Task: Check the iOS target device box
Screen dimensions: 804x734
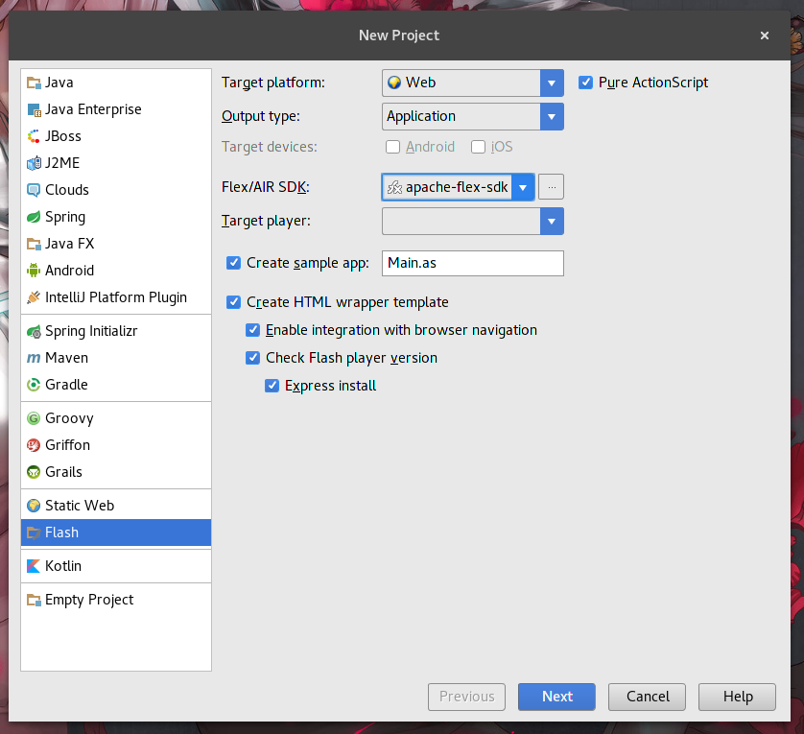Action: pyautogui.click(x=478, y=147)
